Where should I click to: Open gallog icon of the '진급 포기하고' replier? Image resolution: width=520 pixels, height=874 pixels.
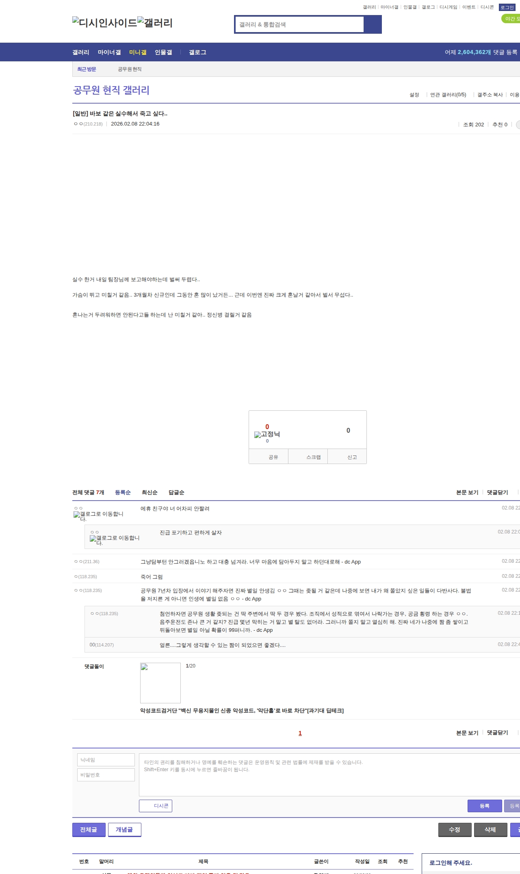pos(115,540)
